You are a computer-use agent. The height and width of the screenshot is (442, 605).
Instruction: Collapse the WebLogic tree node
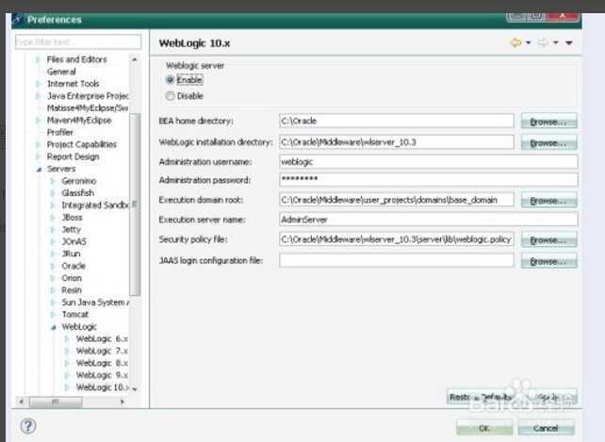point(54,327)
